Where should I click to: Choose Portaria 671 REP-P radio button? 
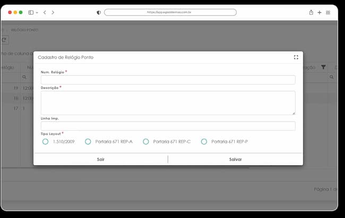tap(204, 141)
